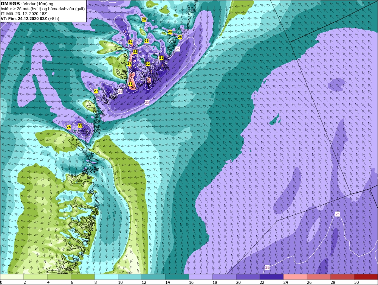The height and width of the screenshot is (285, 378).
Task: Click the yellow 36 gust label
Action: (130, 84)
